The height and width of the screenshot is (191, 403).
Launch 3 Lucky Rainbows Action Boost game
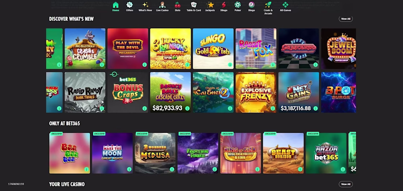(x=170, y=48)
